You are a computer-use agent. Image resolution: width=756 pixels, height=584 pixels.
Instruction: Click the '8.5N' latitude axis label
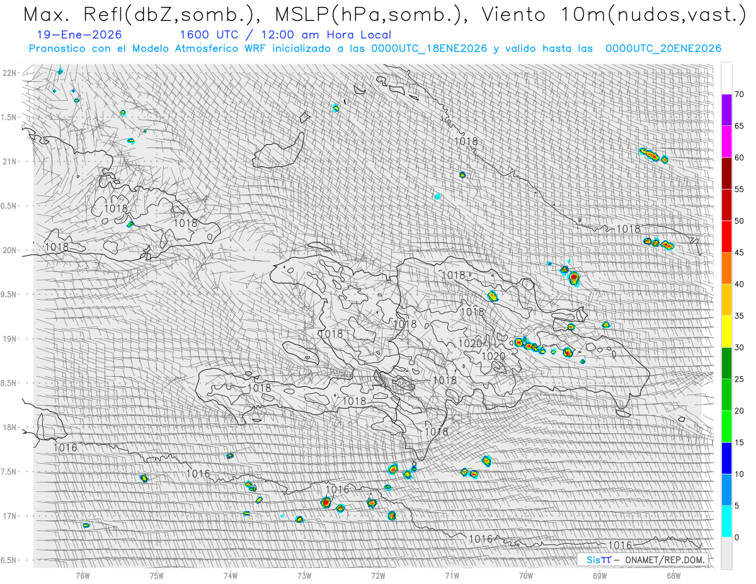(x=8, y=383)
